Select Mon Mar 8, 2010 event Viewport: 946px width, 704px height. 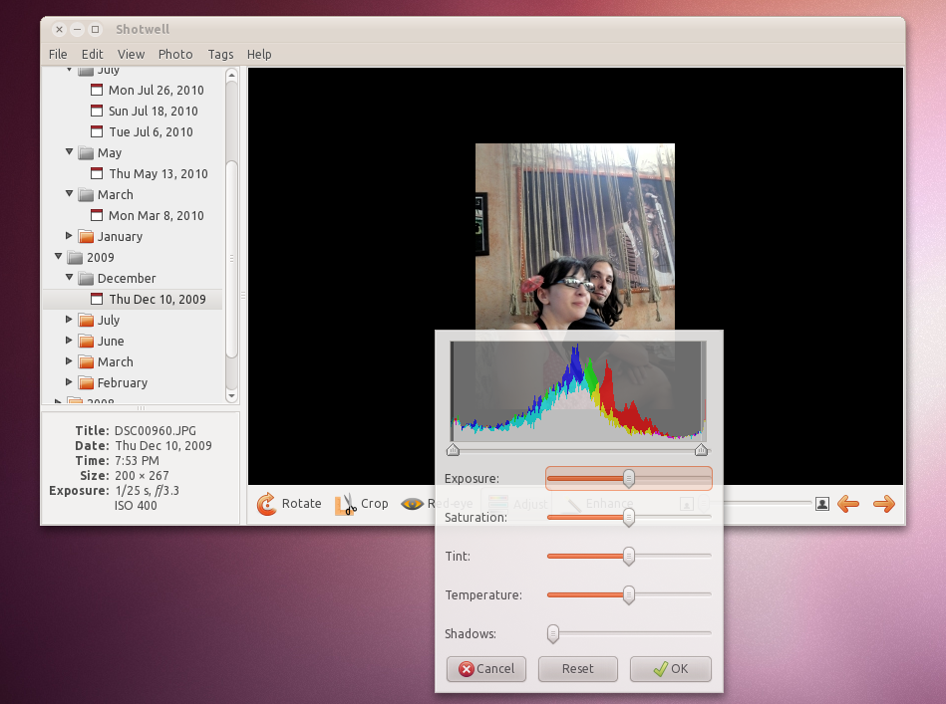coord(156,215)
